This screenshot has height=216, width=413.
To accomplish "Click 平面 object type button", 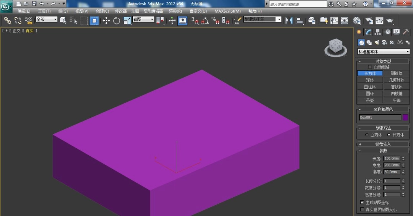I will pyautogui.click(x=397, y=101).
